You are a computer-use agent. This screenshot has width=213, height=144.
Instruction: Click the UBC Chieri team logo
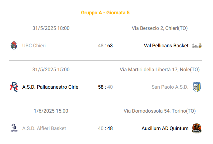coord(14,45)
